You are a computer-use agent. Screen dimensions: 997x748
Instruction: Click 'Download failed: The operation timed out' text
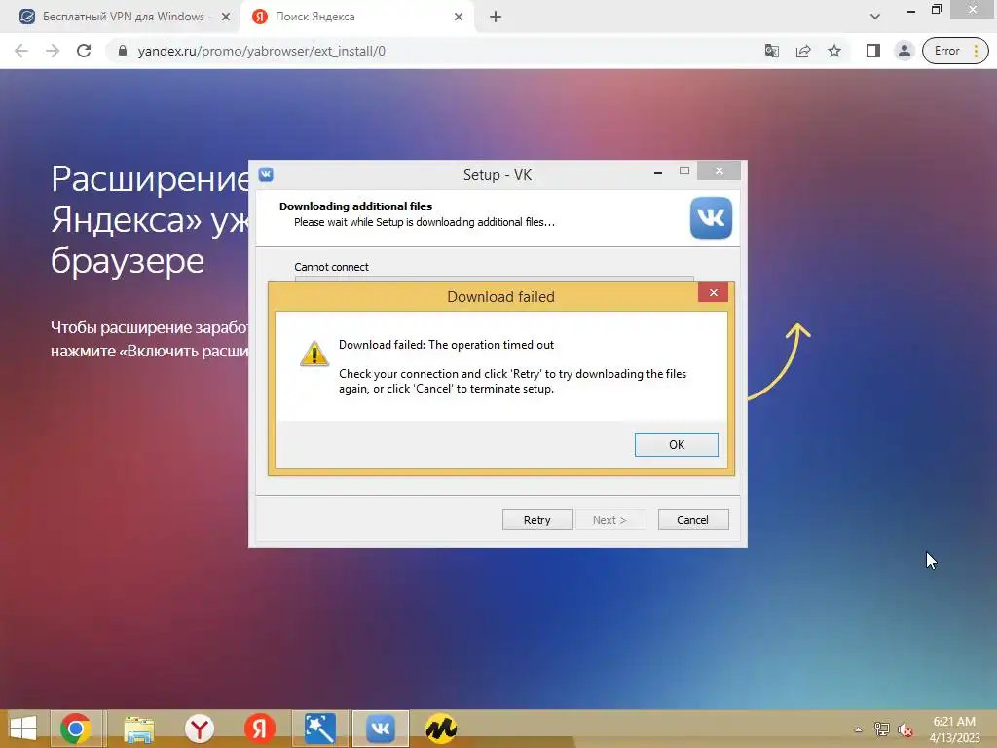[446, 345]
